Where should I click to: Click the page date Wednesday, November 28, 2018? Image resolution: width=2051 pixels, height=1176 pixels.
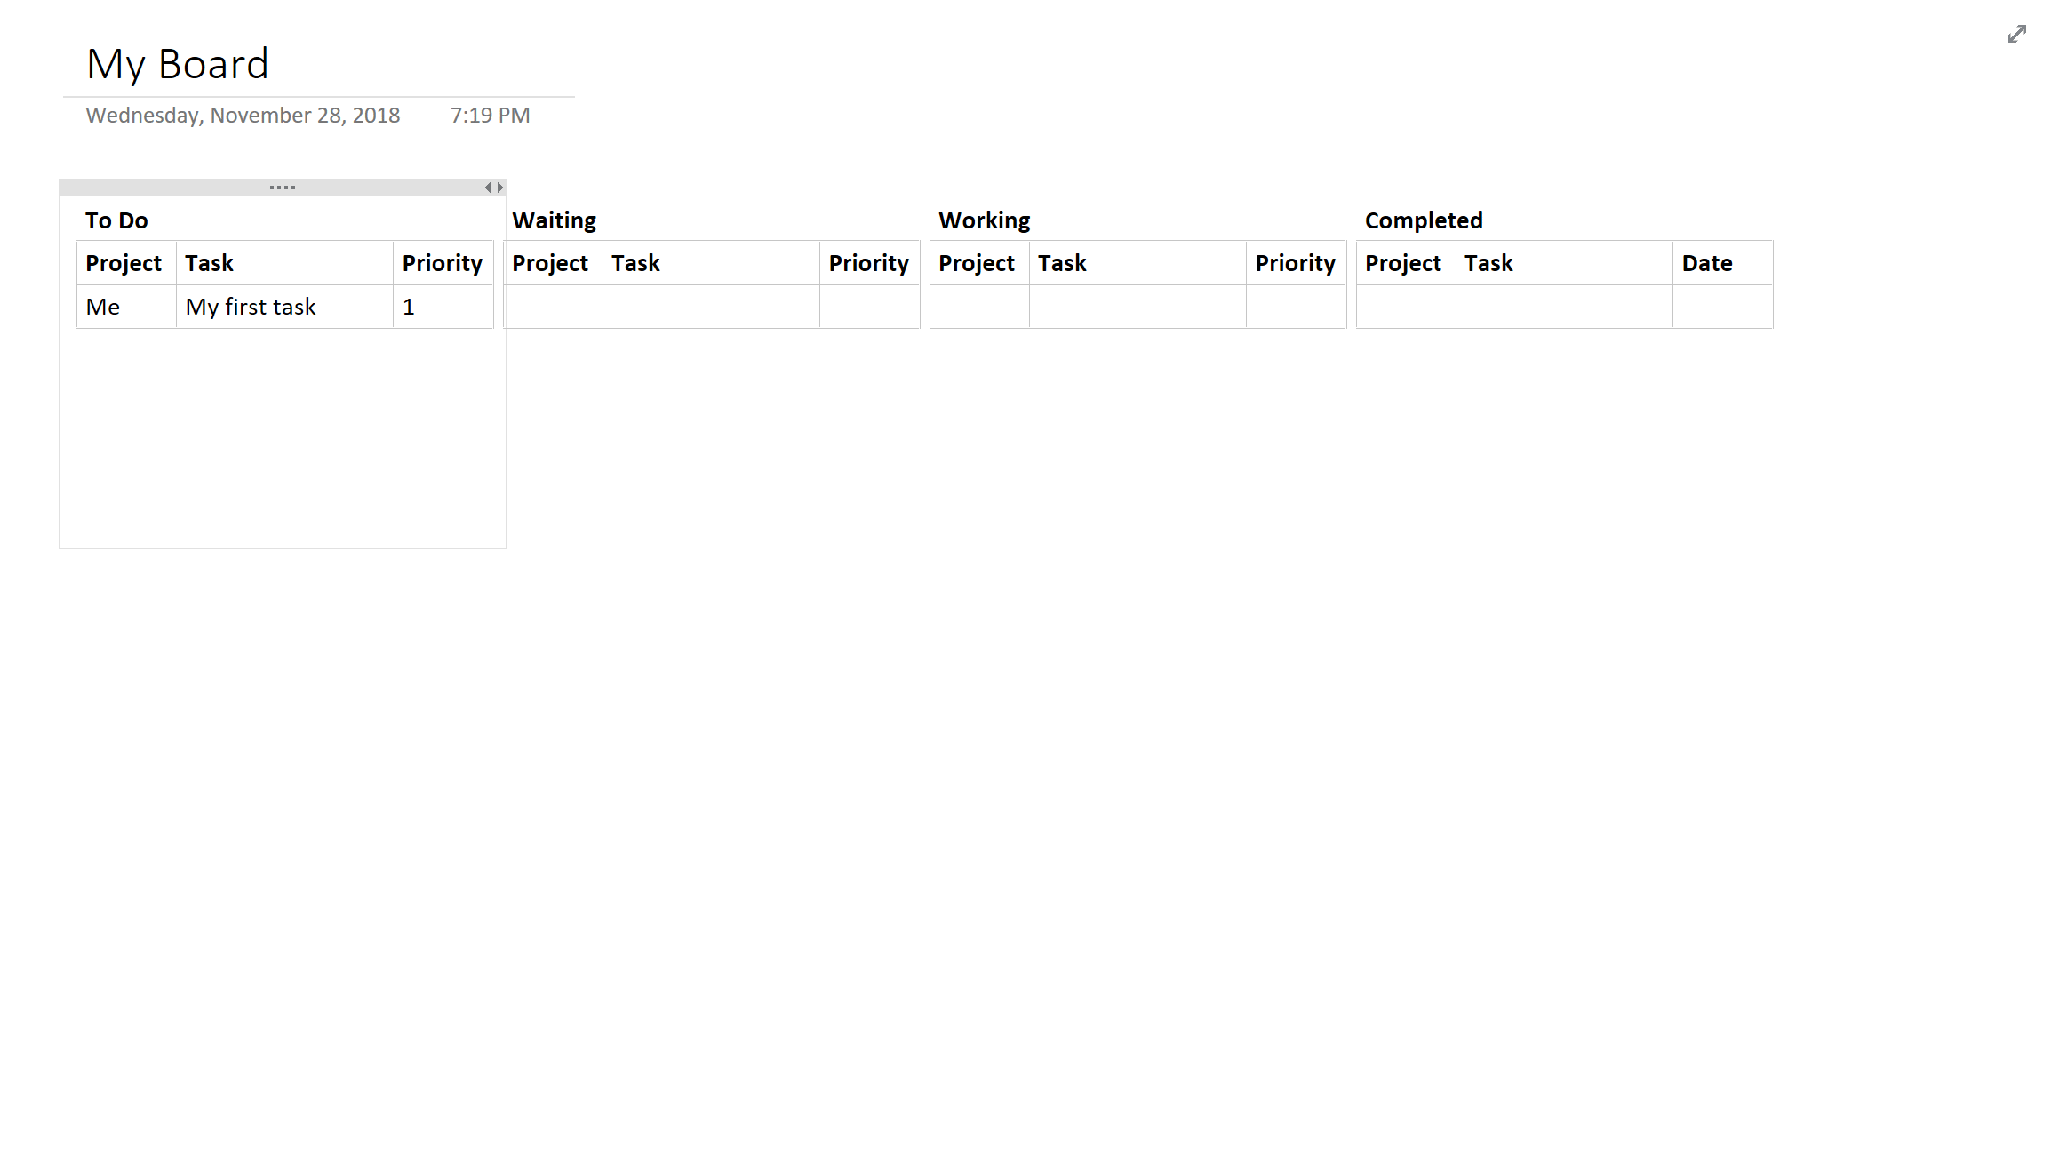point(243,116)
